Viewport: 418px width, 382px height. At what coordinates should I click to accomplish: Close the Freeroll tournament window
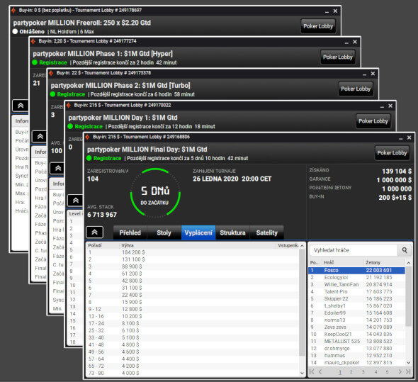335,11
